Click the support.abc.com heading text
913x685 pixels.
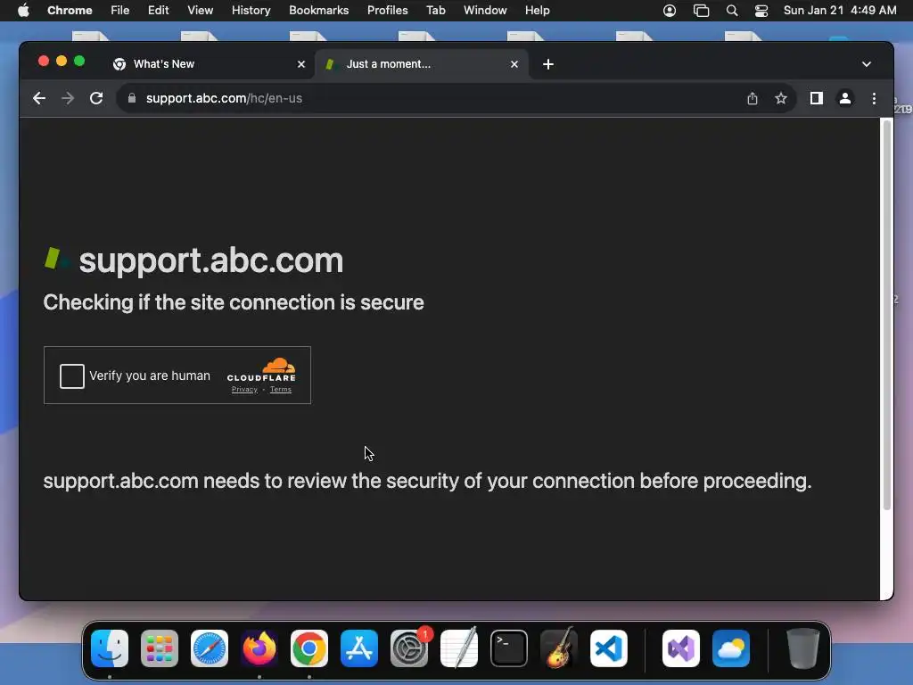tap(210, 260)
